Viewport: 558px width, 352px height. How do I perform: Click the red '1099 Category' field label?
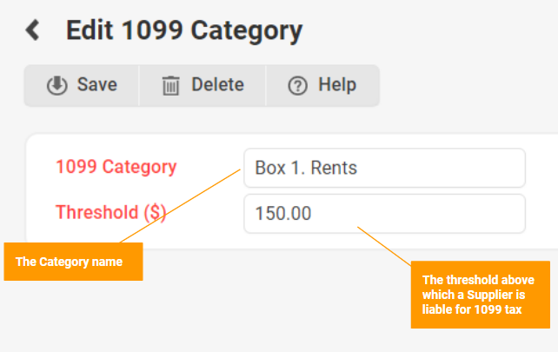[x=116, y=167]
